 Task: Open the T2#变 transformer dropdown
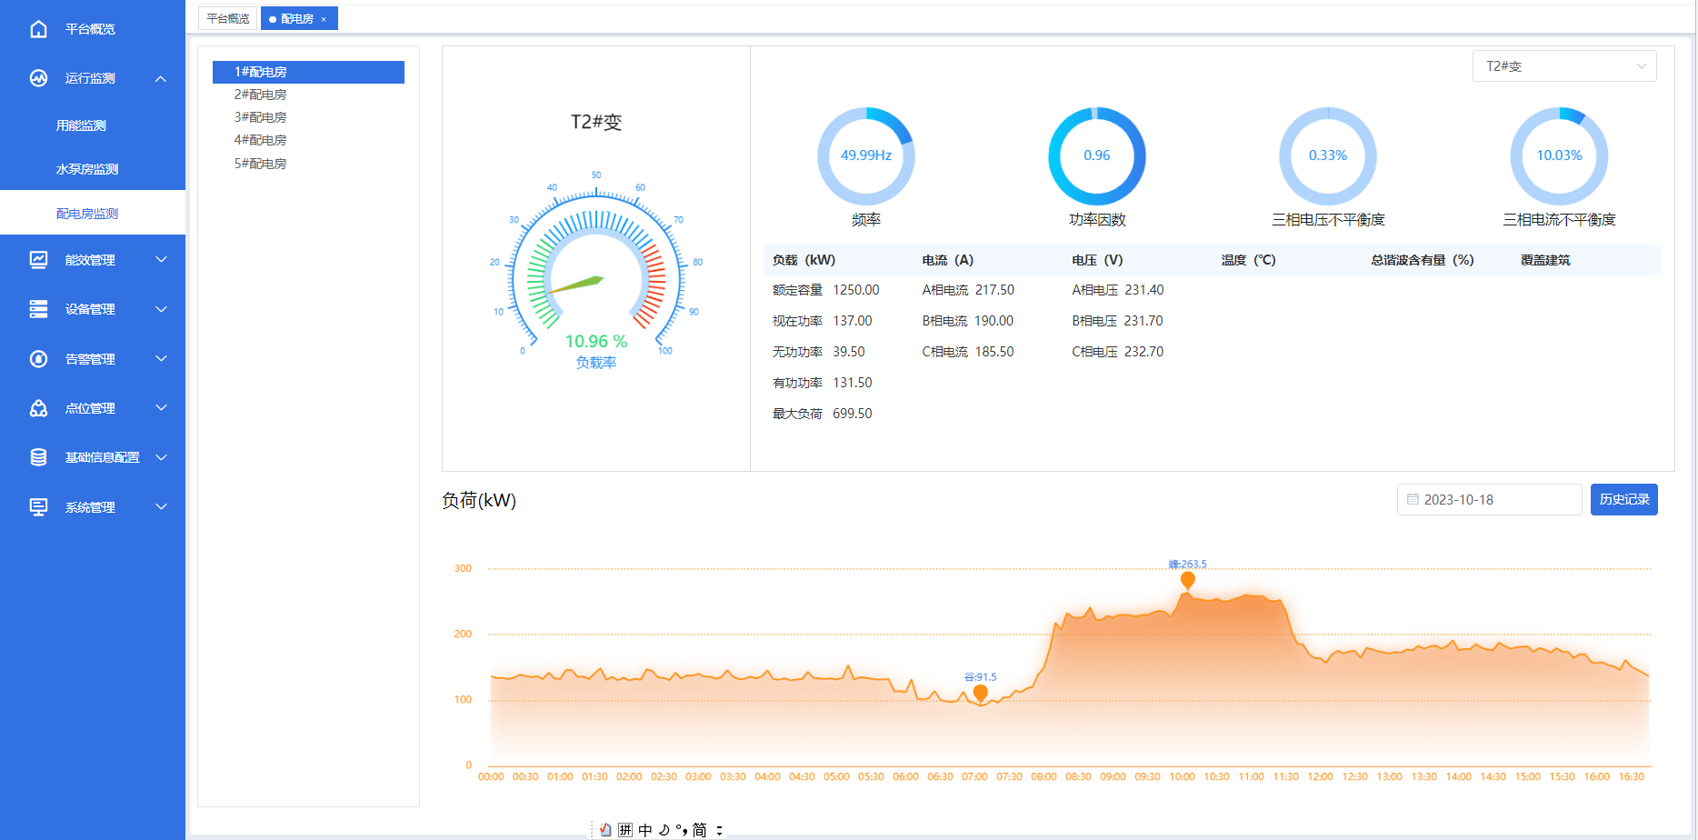pos(1563,66)
